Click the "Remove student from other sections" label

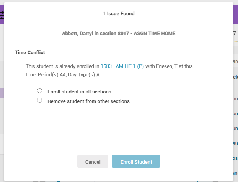pos(88,101)
